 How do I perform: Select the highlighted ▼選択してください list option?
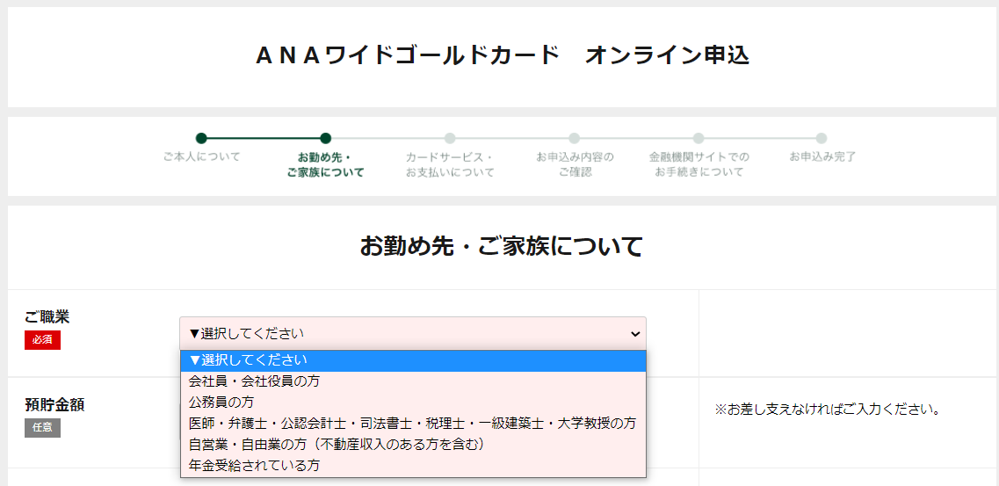pyautogui.click(x=249, y=360)
